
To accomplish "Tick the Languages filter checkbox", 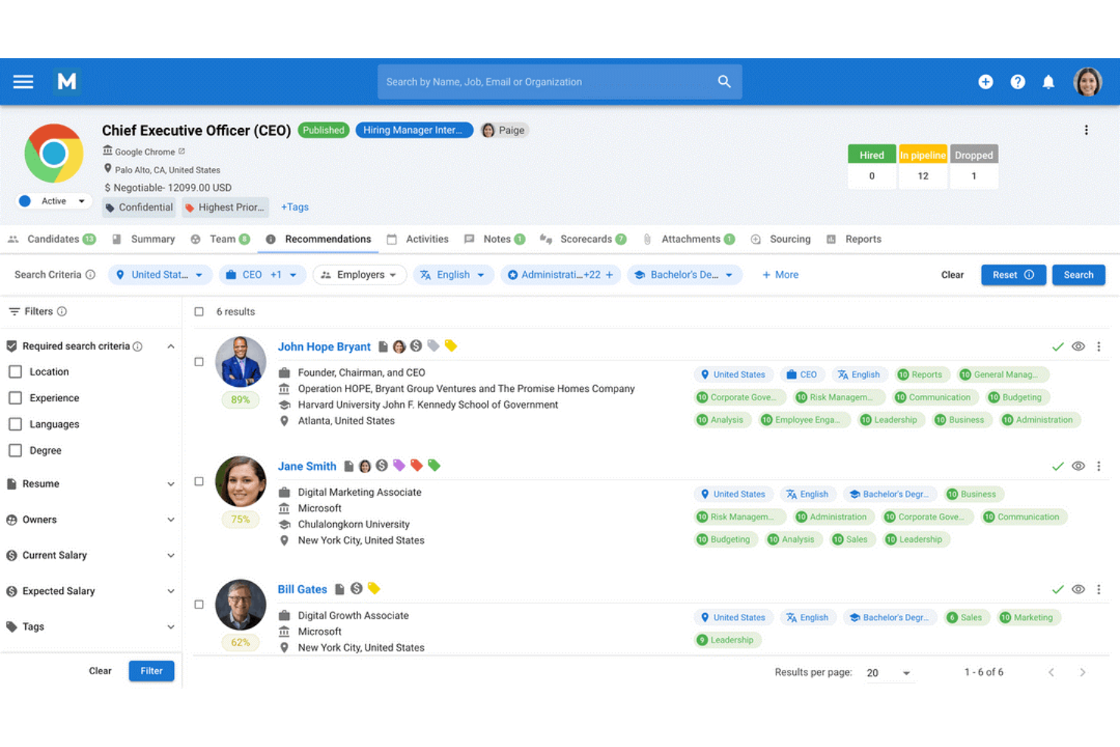I will coord(15,424).
